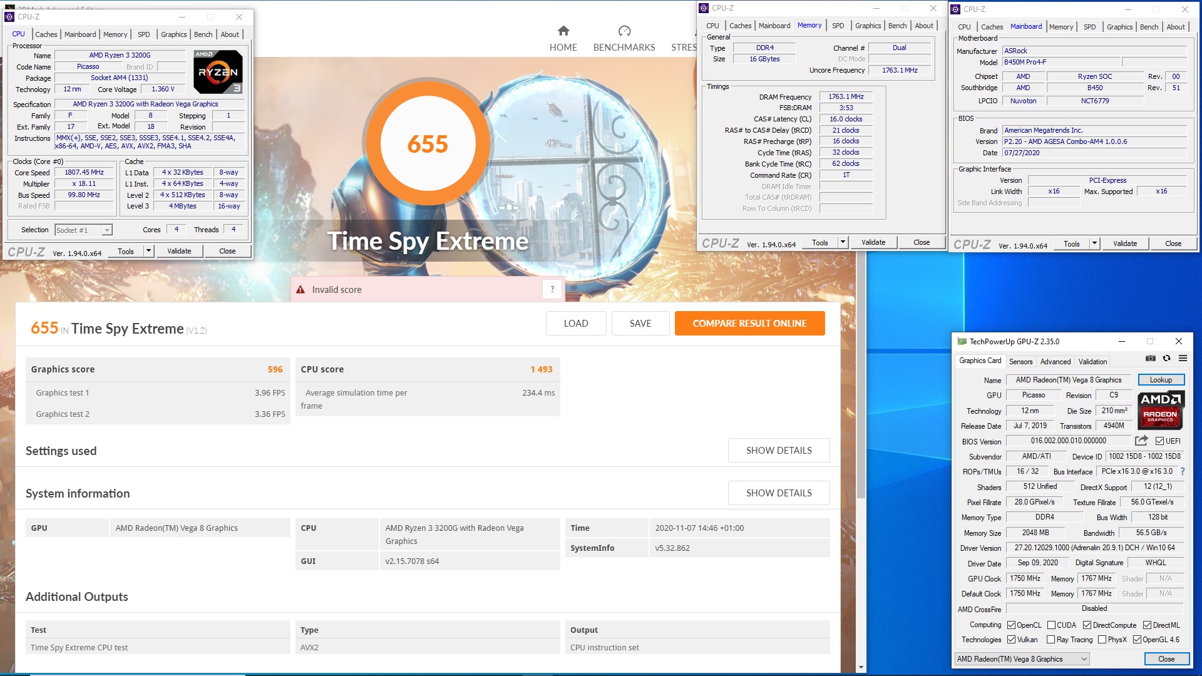This screenshot has width=1202, height=676.
Task: Click the GPU-Z window title bar icon
Action: pos(962,342)
